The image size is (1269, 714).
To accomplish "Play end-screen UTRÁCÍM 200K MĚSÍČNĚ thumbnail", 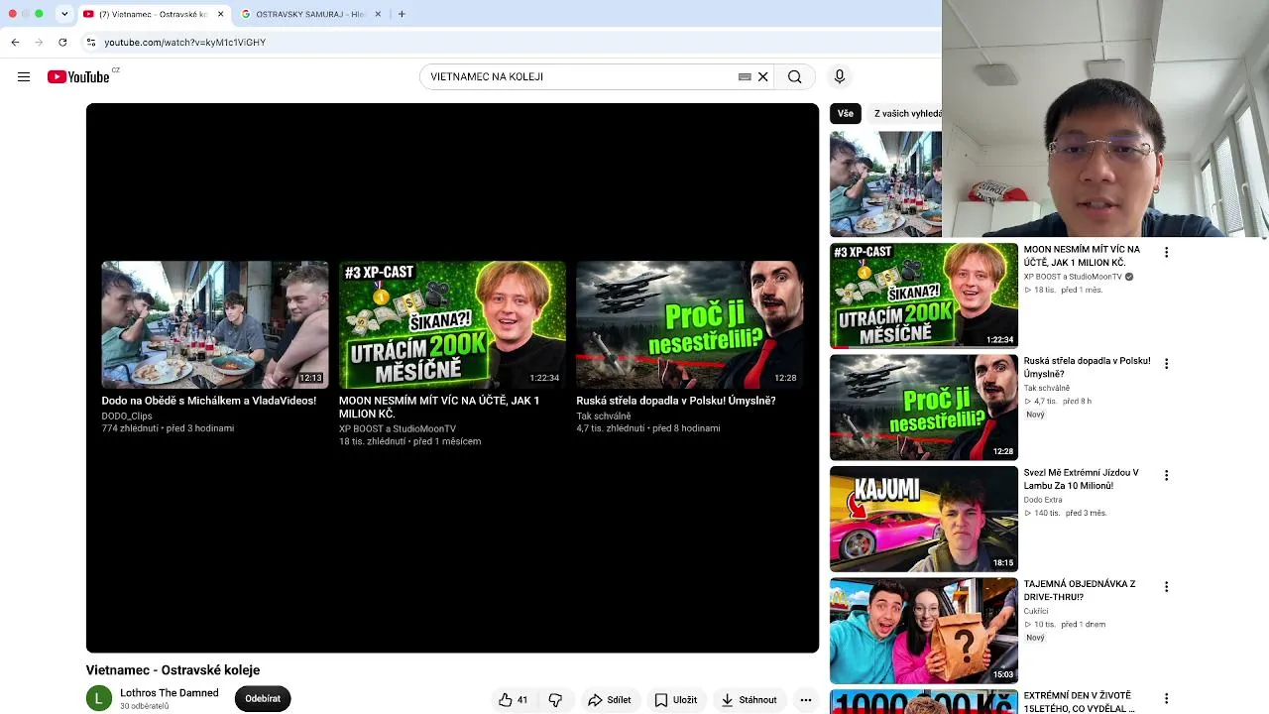I will pos(452,324).
